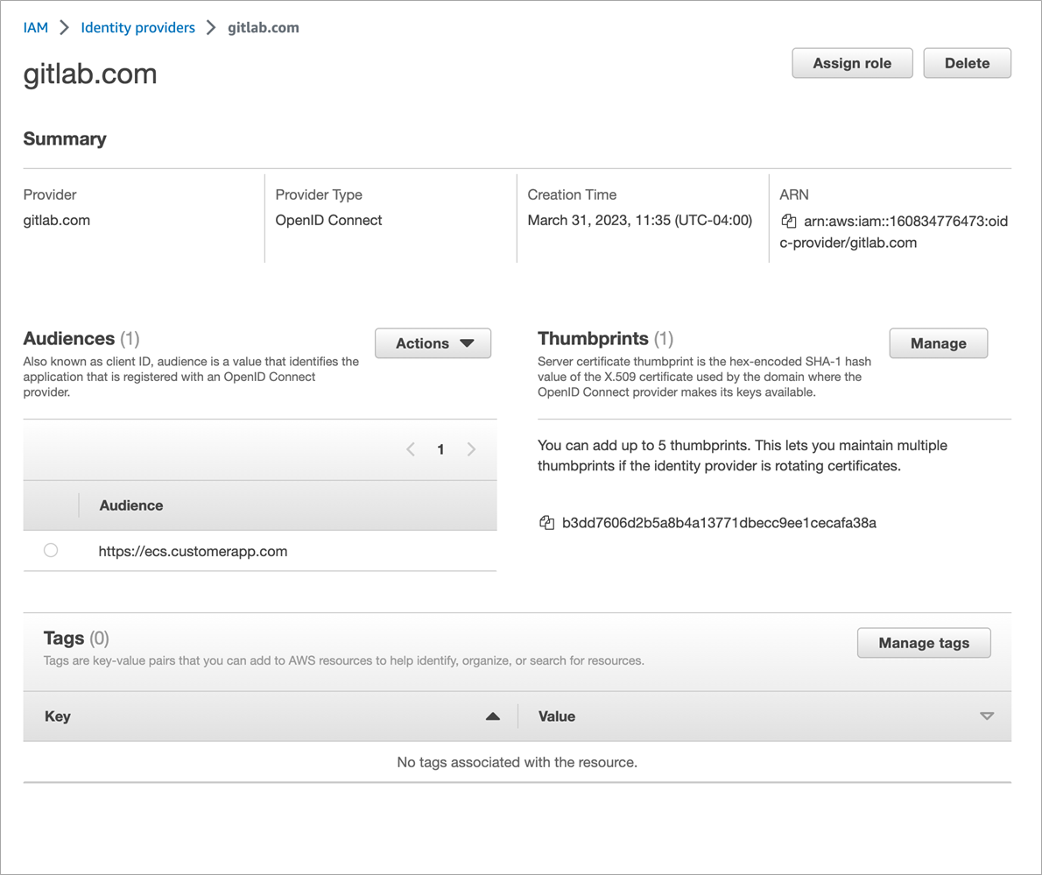Sort tags by Key ascending arrow
This screenshot has height=875, width=1042.
[492, 716]
